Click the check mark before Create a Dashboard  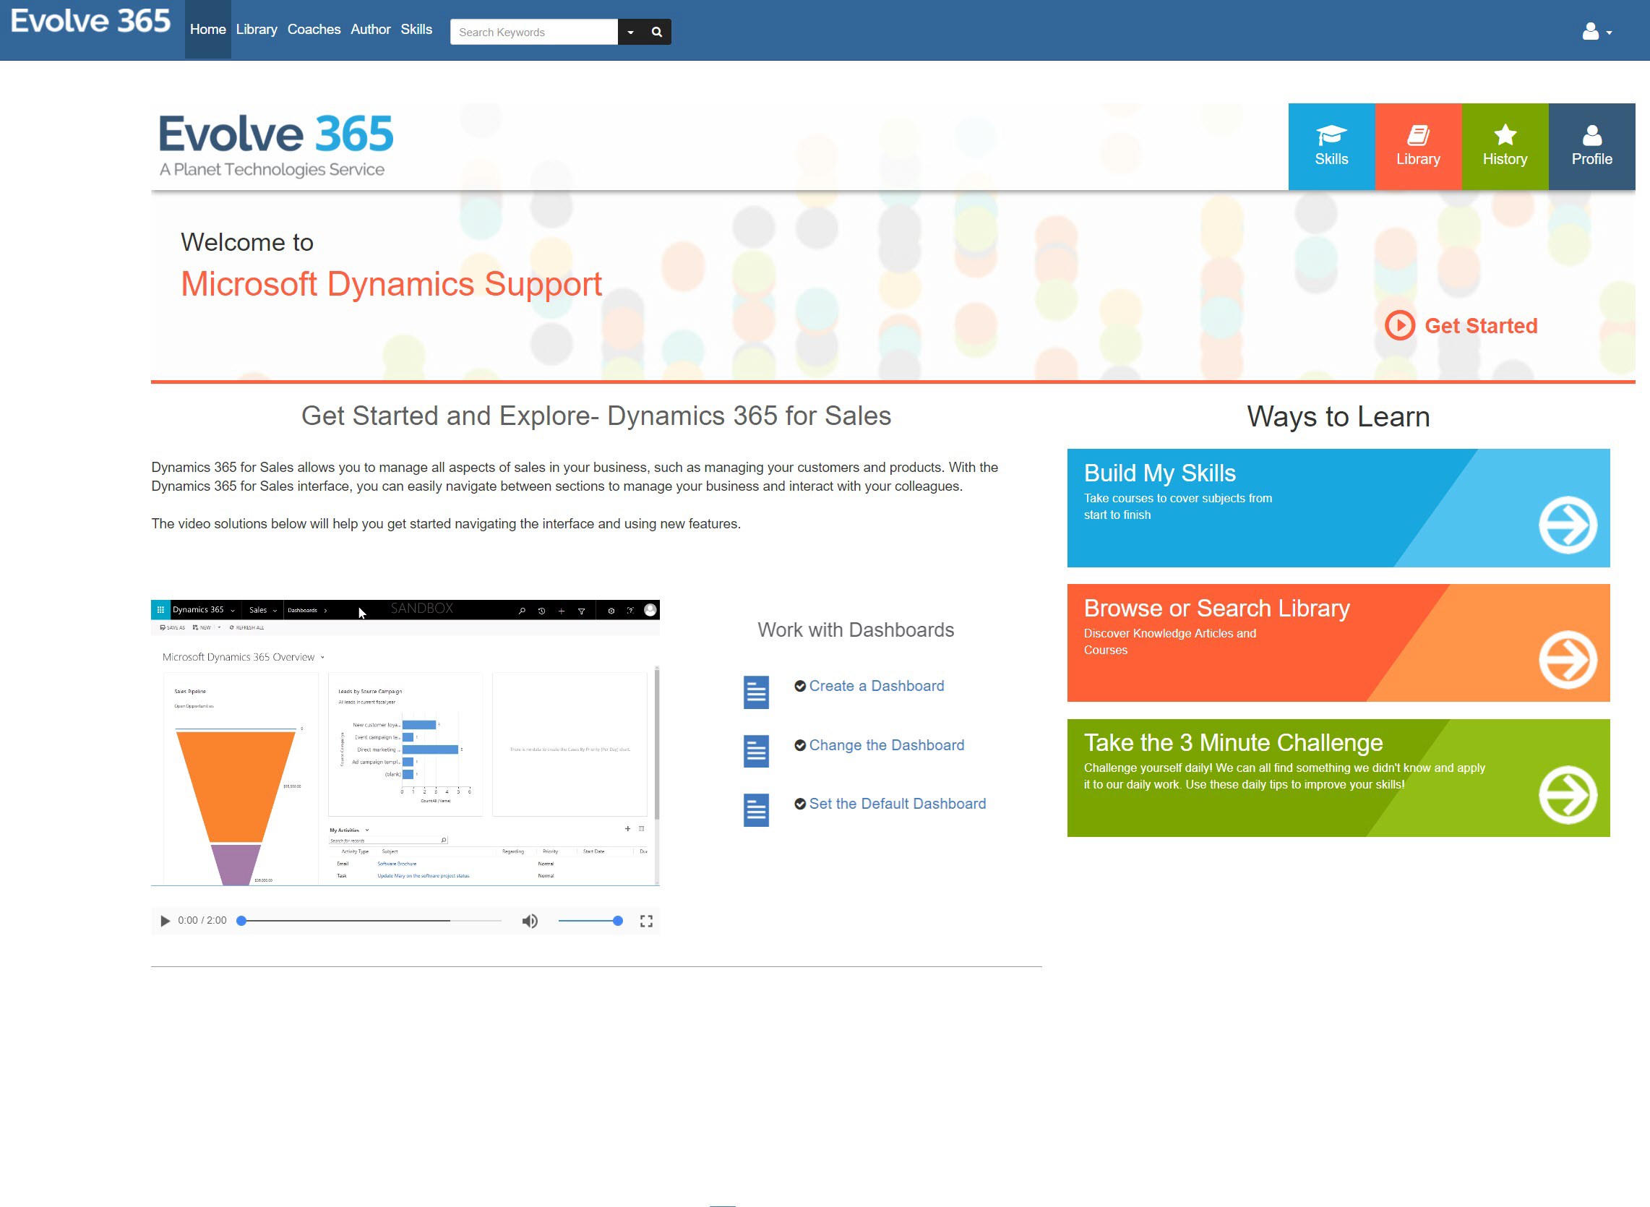coord(800,686)
